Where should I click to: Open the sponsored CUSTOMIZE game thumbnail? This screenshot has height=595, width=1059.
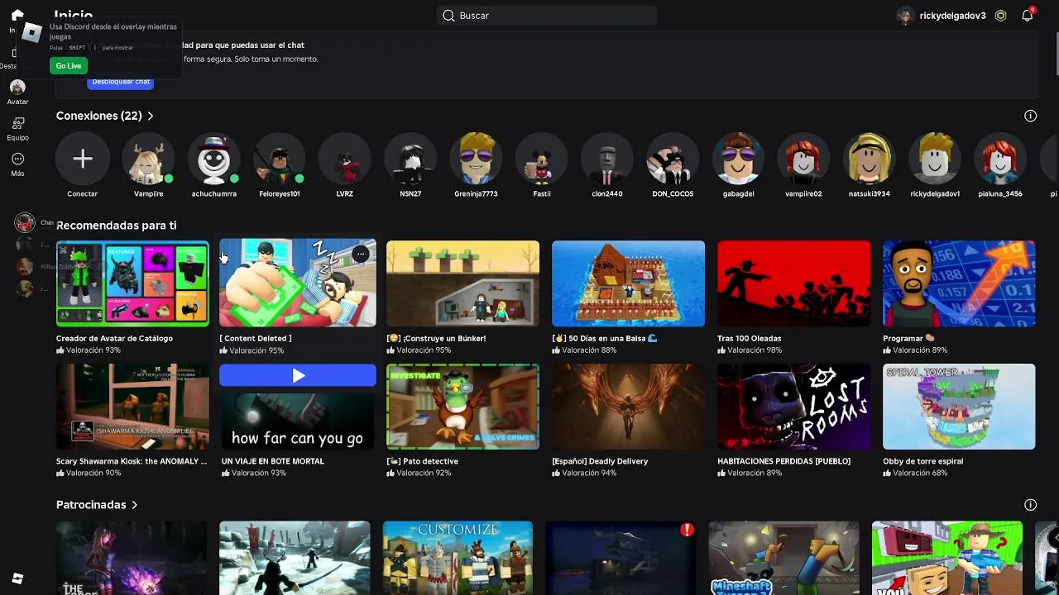(458, 558)
